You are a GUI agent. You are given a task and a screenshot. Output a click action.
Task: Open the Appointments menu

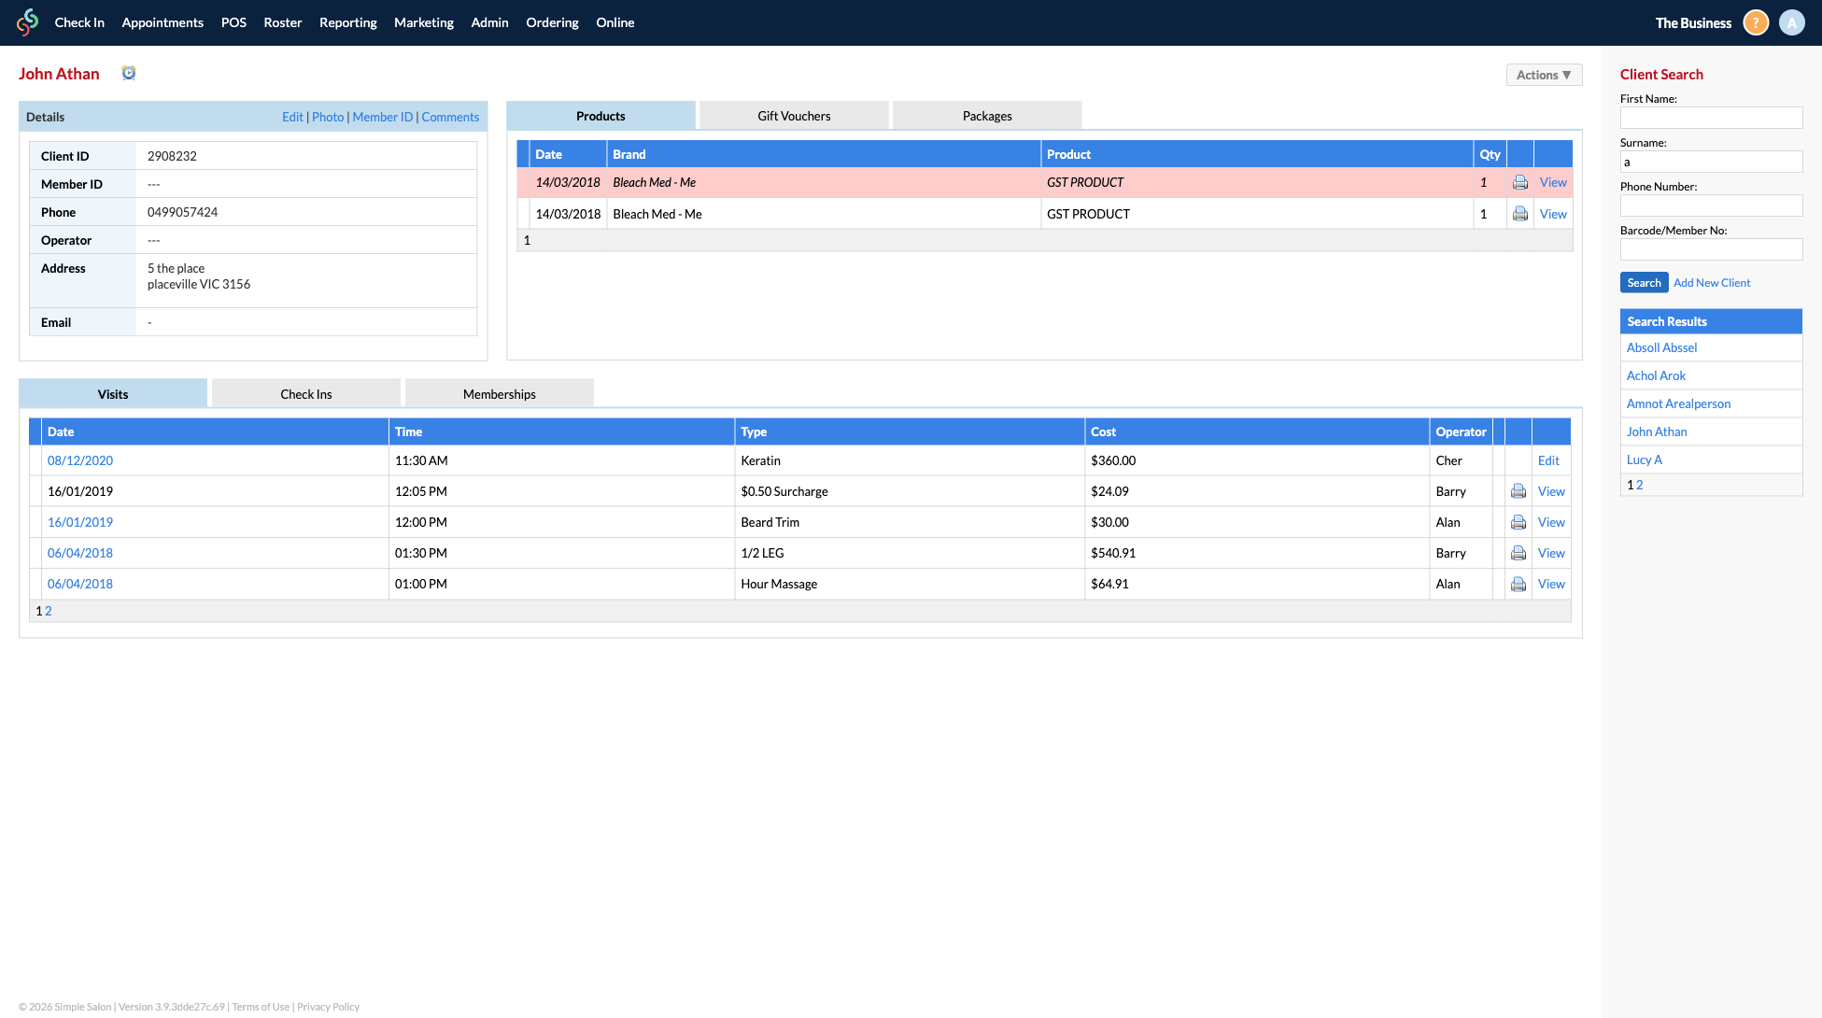[x=162, y=22]
